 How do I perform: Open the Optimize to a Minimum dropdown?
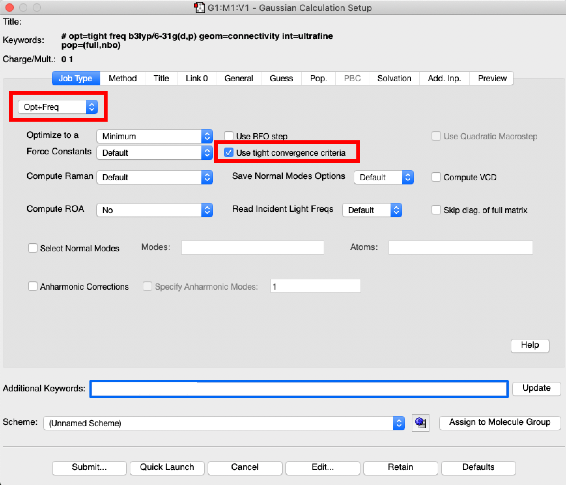point(154,136)
